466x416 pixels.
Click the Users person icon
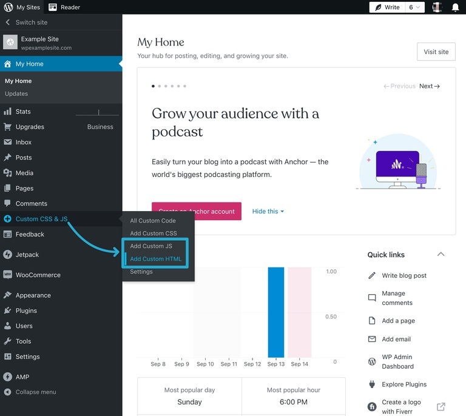coord(7,326)
